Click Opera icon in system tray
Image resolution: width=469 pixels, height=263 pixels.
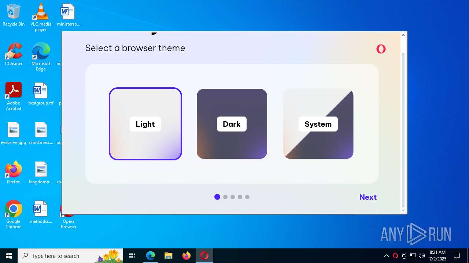click(x=395, y=256)
